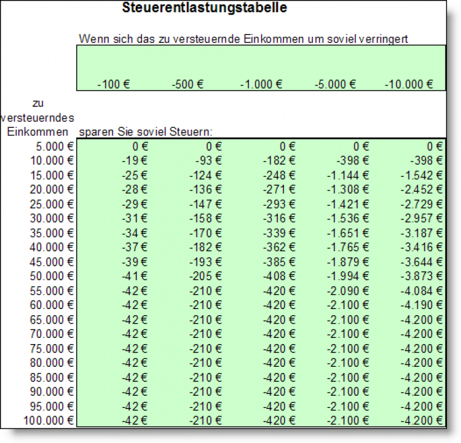Select the cell showing -4.084 €
Viewport: 461px width, 443px height.
[x=425, y=291]
